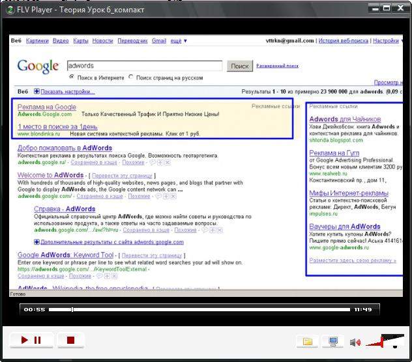Open 'Gmail' in top navigation

[159, 41]
